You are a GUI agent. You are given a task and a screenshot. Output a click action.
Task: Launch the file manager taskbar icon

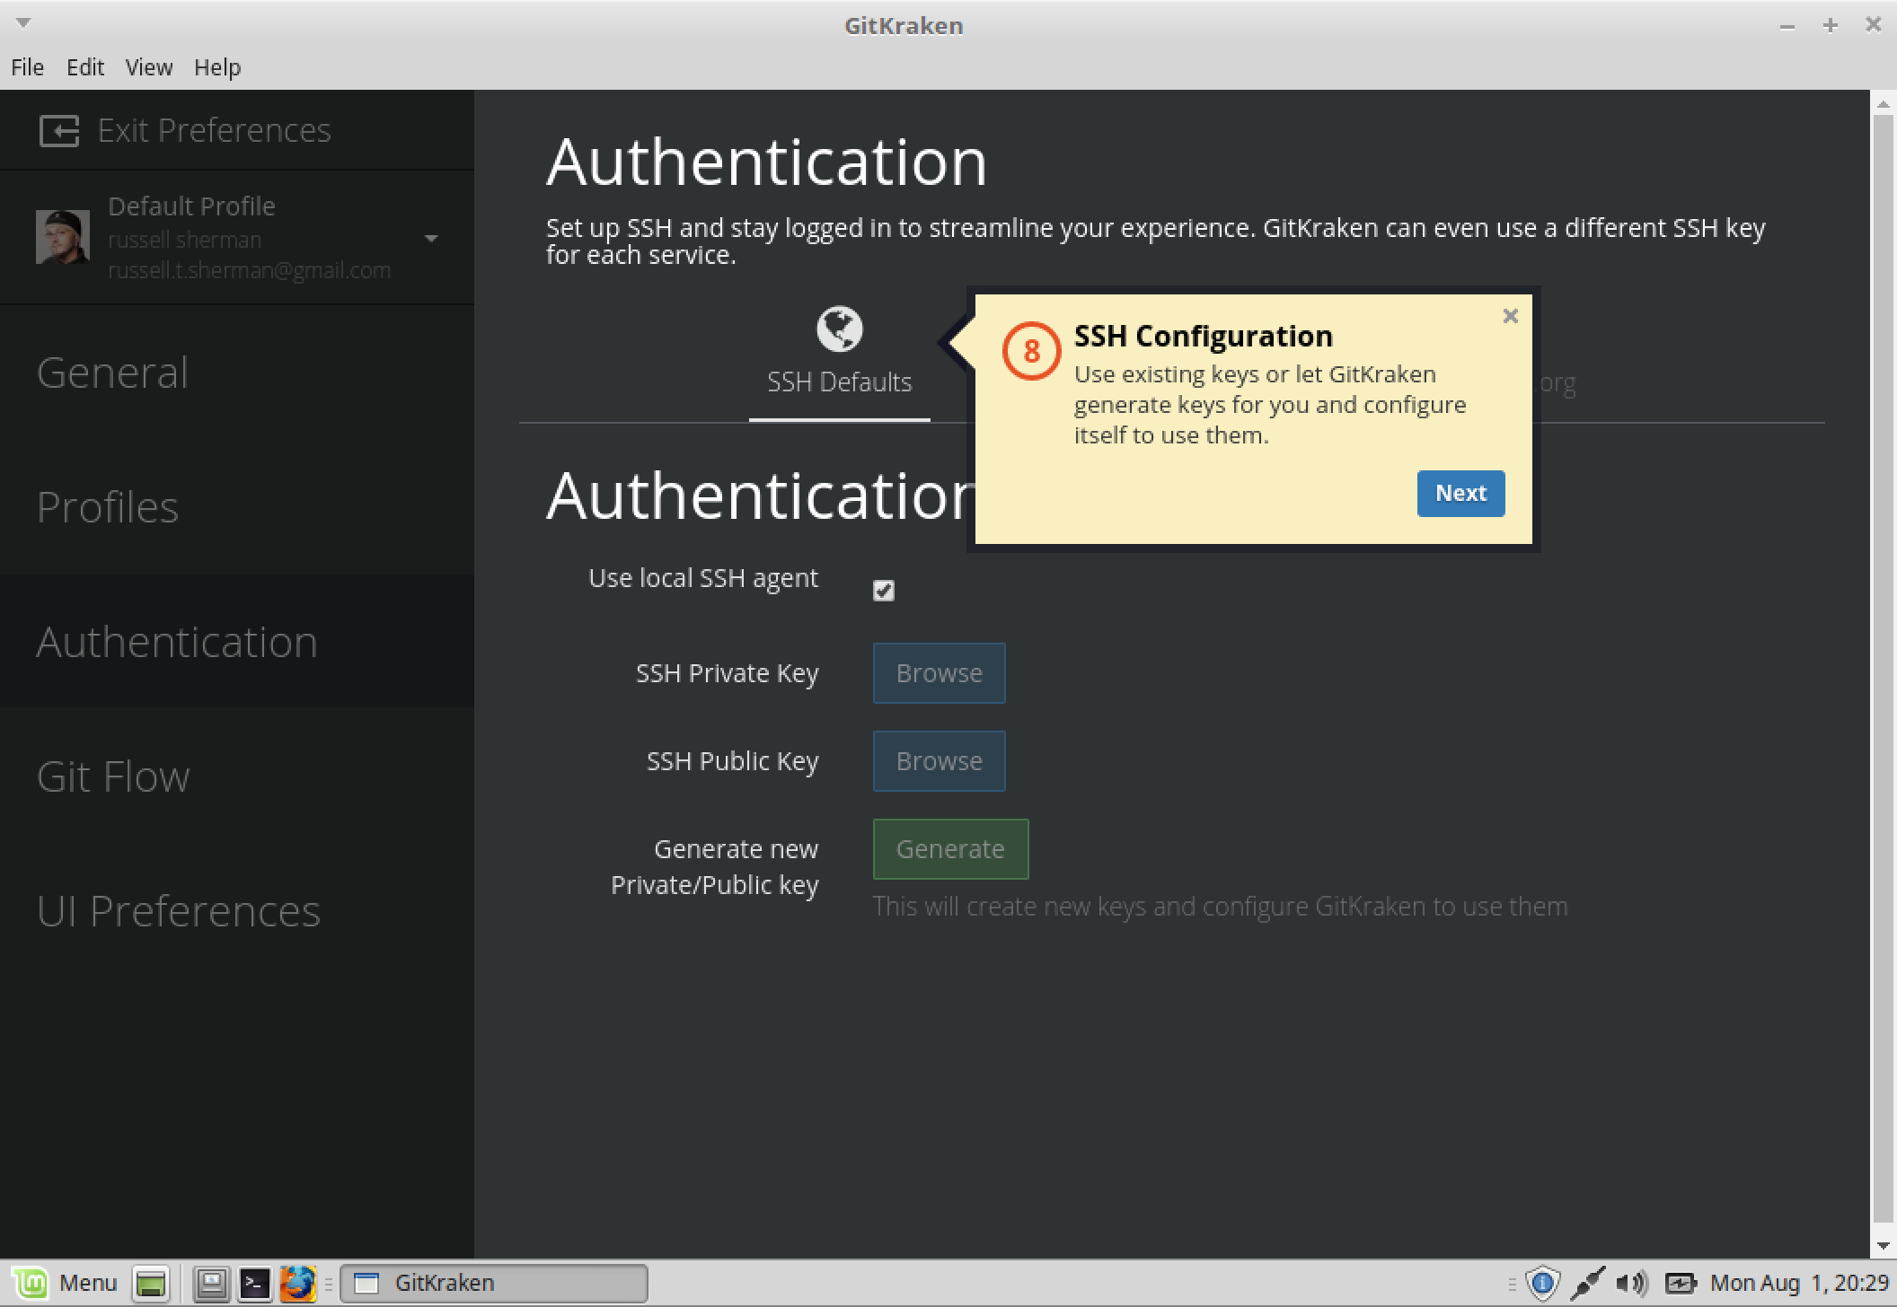pos(212,1284)
